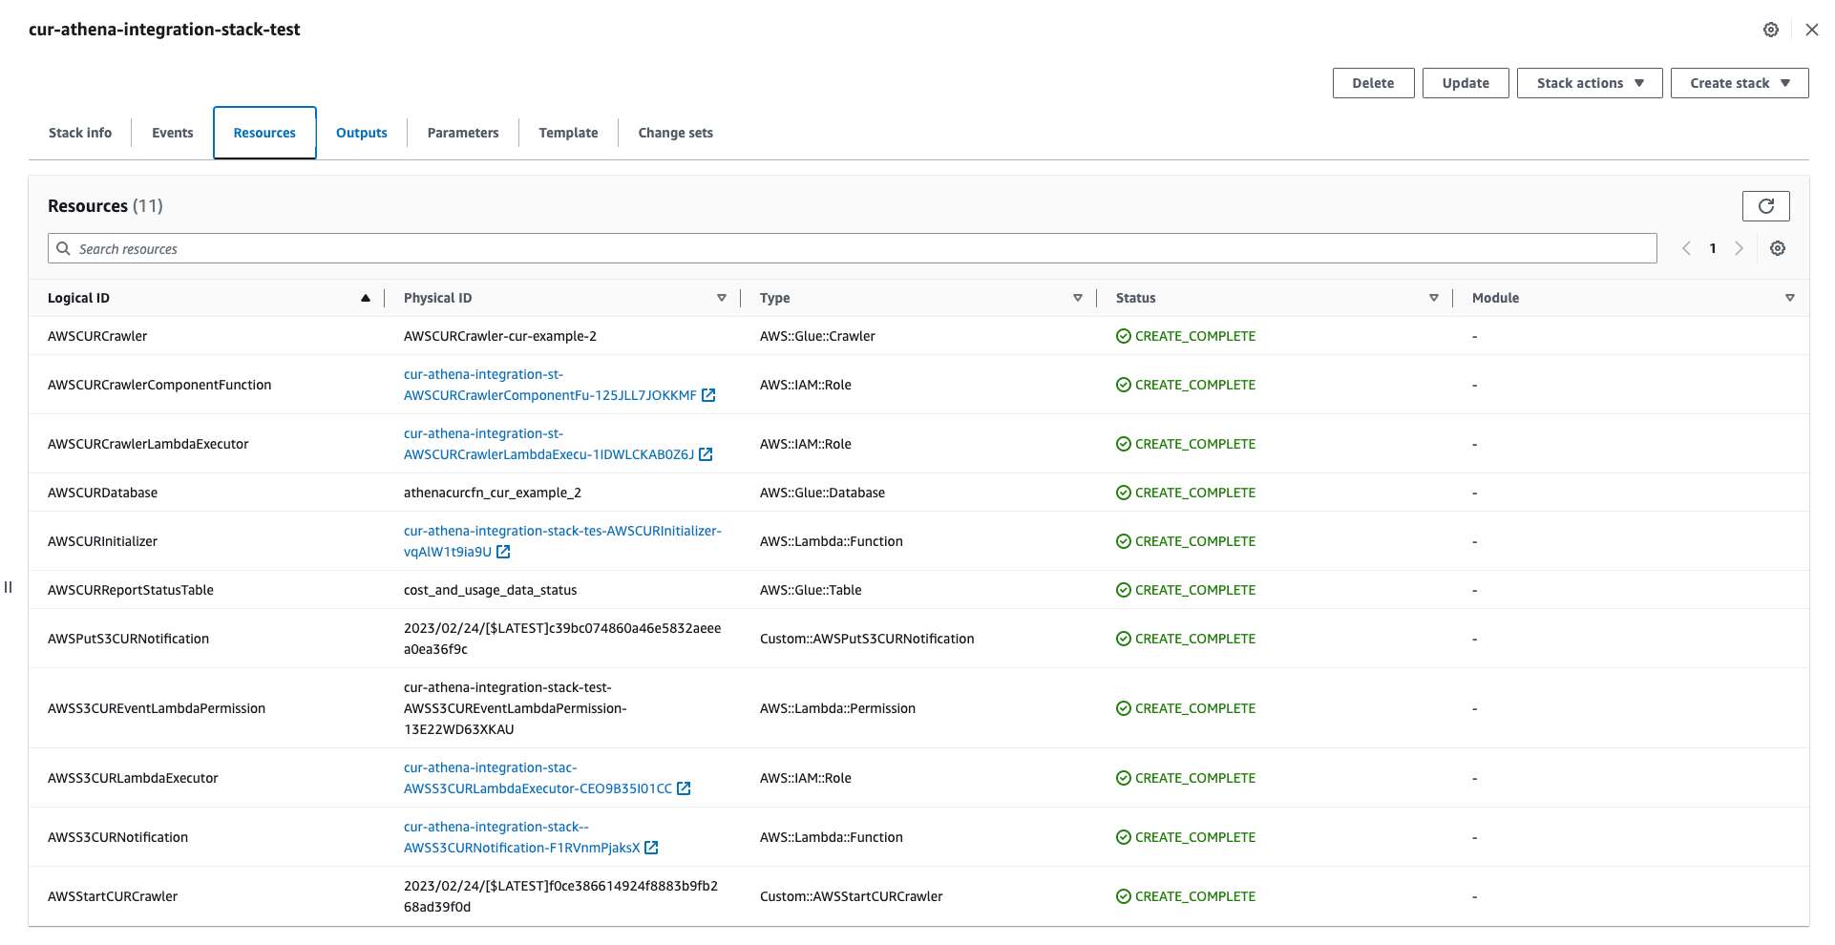Click the previous page chevron icon
The height and width of the screenshot is (945, 1835).
click(1685, 248)
